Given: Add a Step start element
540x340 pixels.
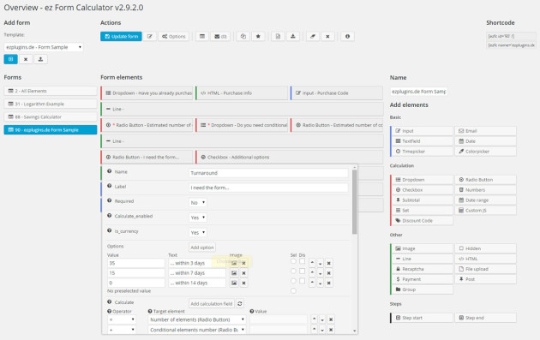Looking at the screenshot, I should click(422, 318).
